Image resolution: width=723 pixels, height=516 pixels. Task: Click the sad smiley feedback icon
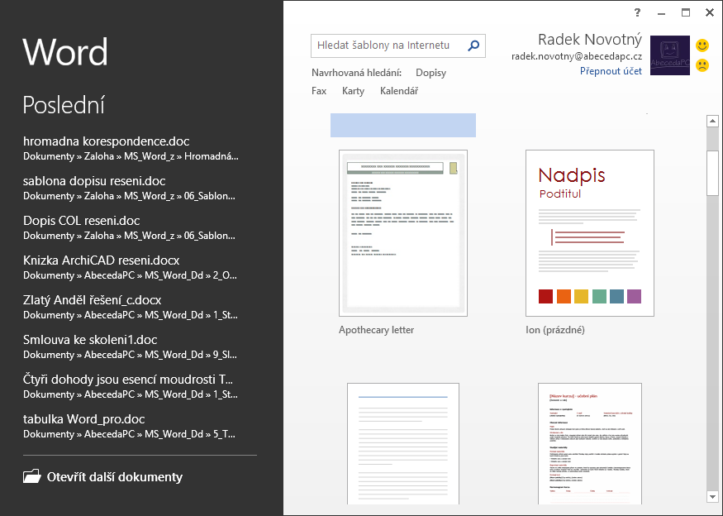702,65
